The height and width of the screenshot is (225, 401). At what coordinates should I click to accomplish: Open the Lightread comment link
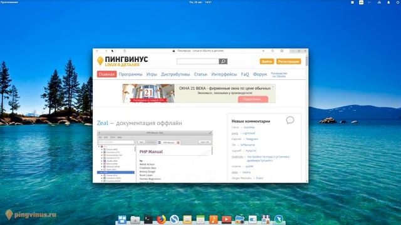click(x=249, y=133)
